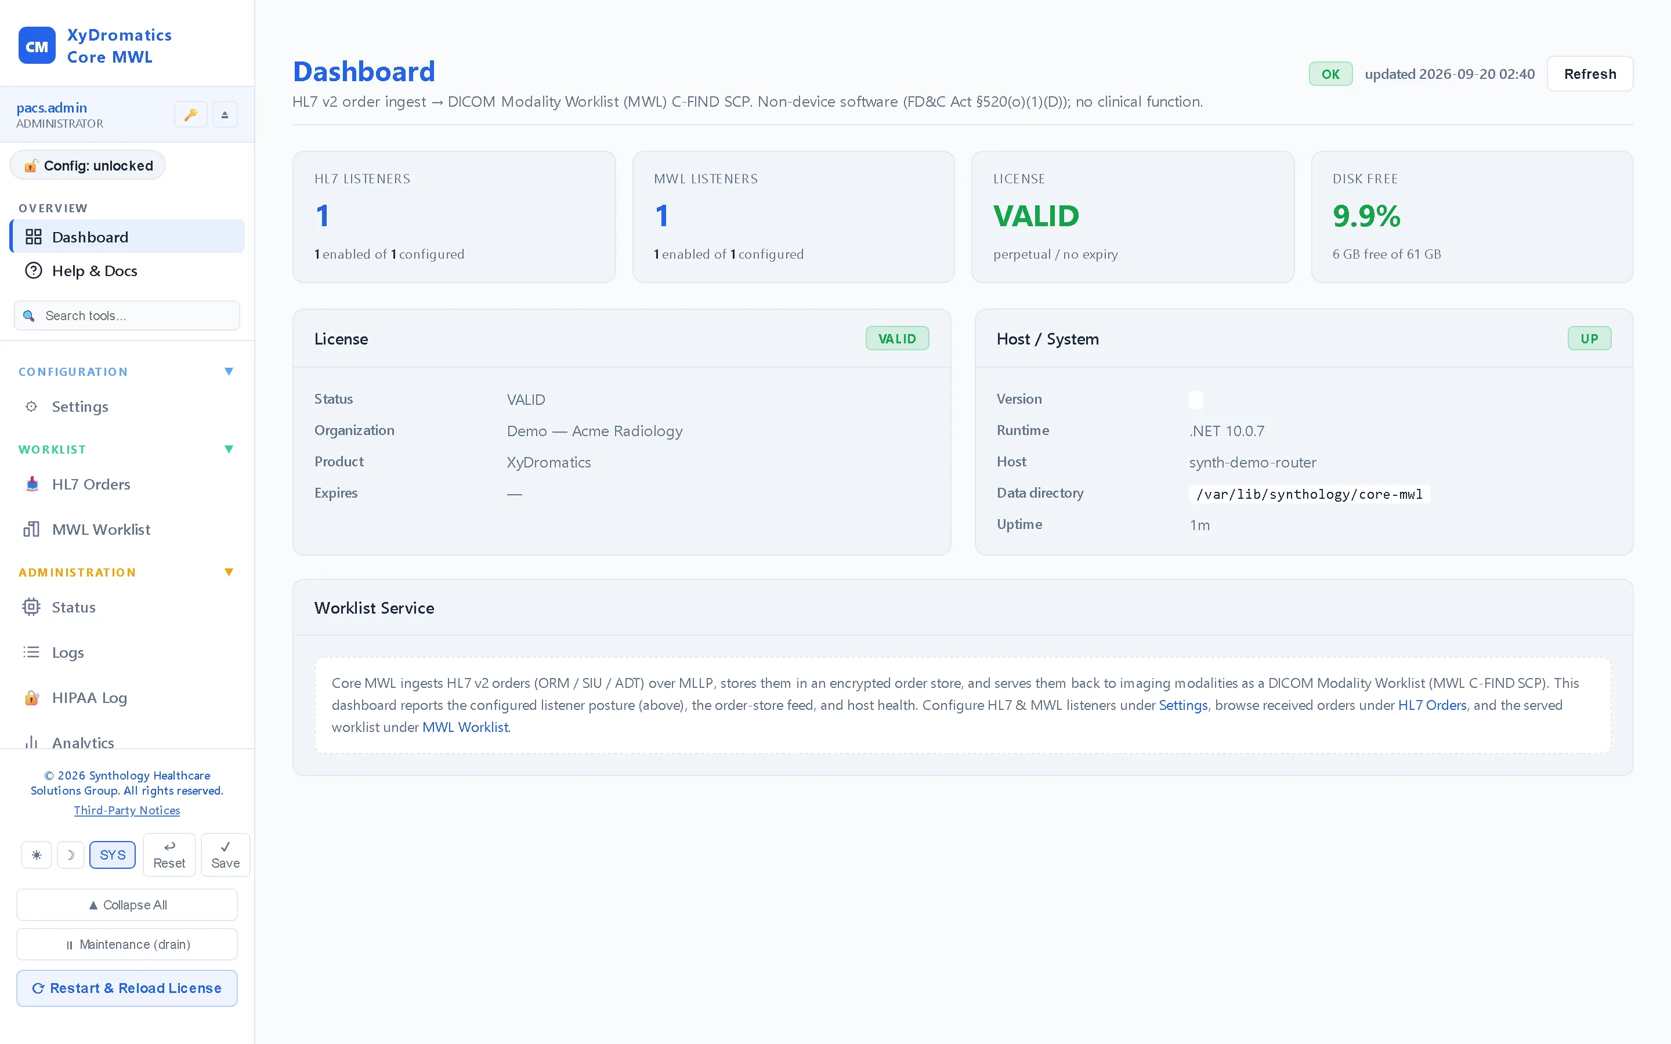
Task: Follow the MWL Worklist link in description
Action: tap(465, 727)
